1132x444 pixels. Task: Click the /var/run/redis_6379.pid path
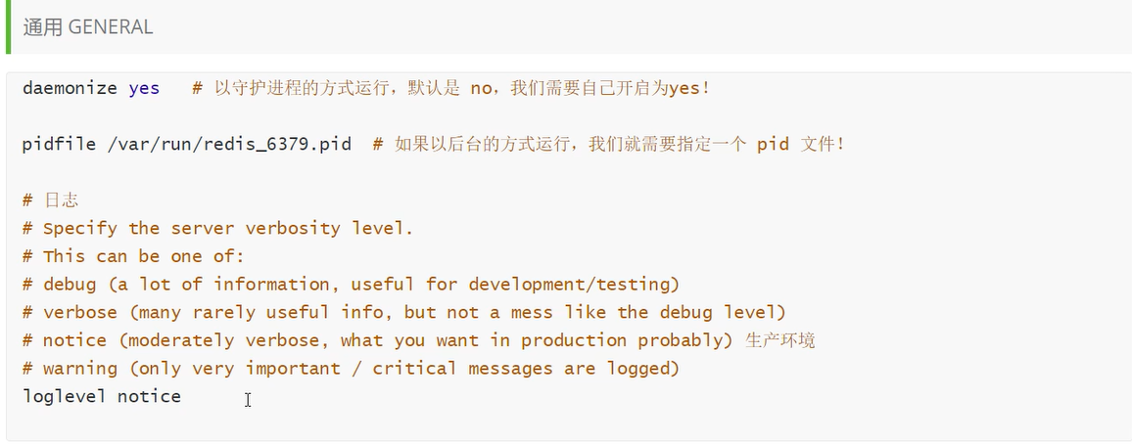pos(228,145)
